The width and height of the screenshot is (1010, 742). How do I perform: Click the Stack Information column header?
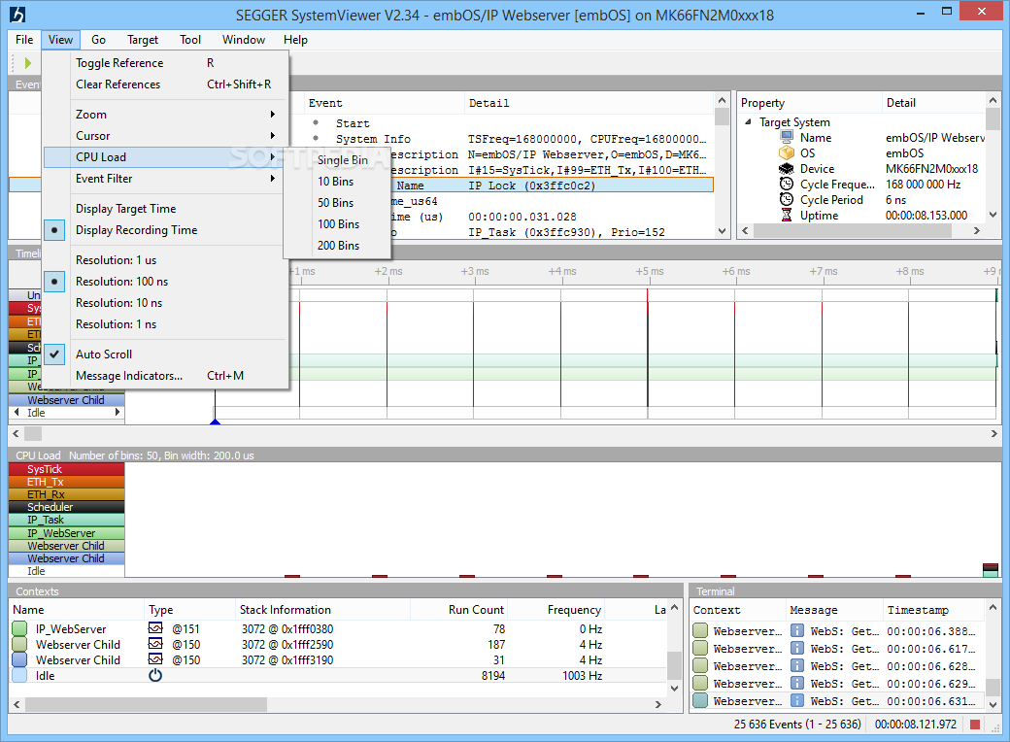(322, 609)
